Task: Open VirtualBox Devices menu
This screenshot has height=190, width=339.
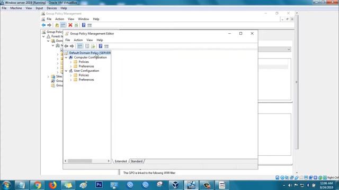Action: click(52, 8)
